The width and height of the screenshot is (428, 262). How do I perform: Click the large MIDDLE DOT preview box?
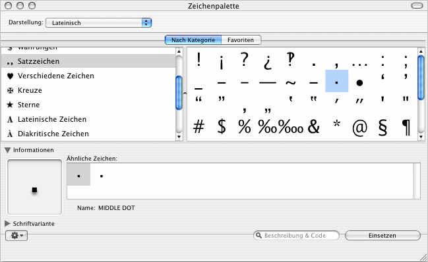pos(35,187)
